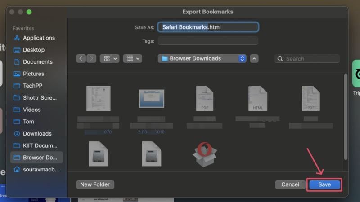Select the last PDF file in the top row
Image resolution: width=360 pixels, height=202 pixels.
311,98
